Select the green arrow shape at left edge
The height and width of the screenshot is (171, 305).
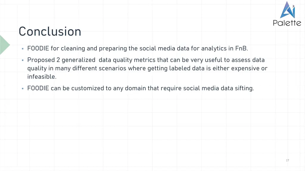5,45
